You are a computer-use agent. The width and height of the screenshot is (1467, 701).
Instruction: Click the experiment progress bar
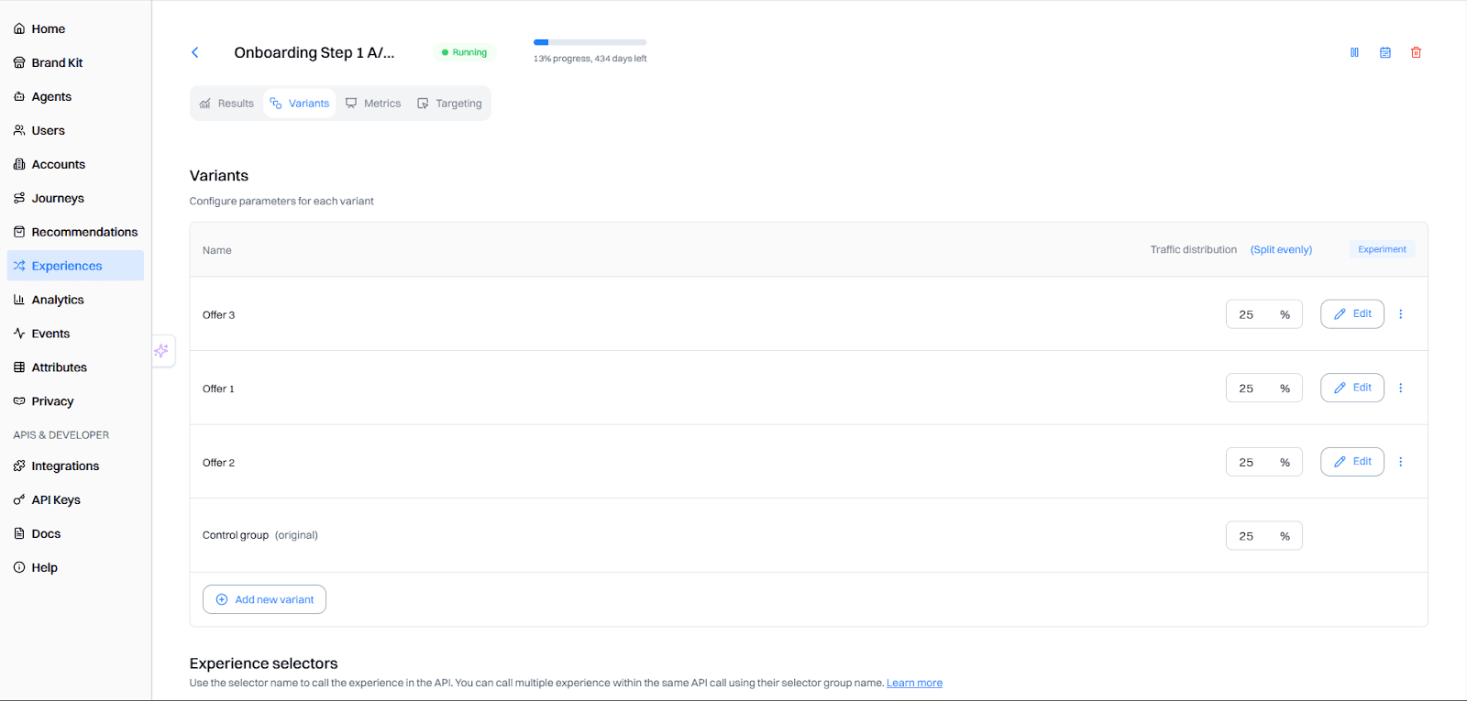click(x=590, y=42)
